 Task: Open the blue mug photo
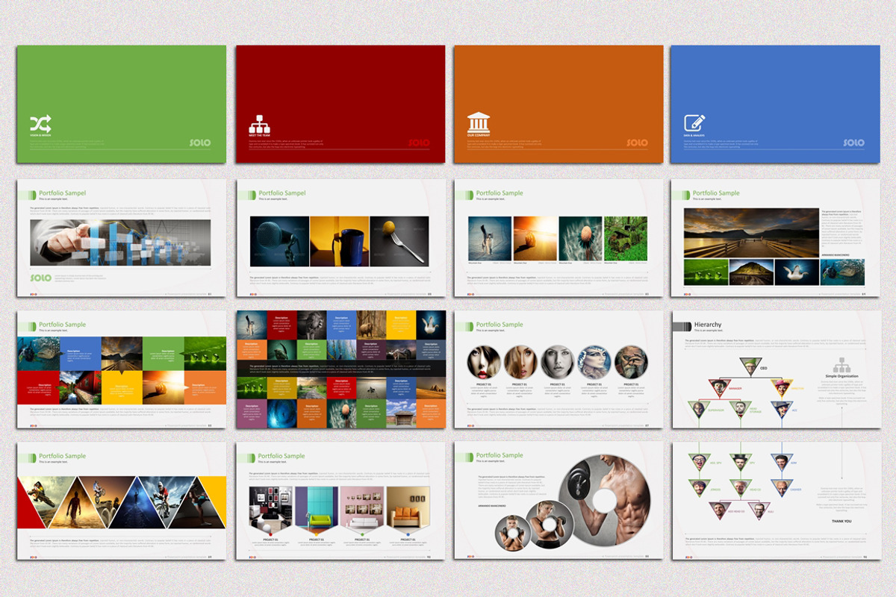pos(339,241)
